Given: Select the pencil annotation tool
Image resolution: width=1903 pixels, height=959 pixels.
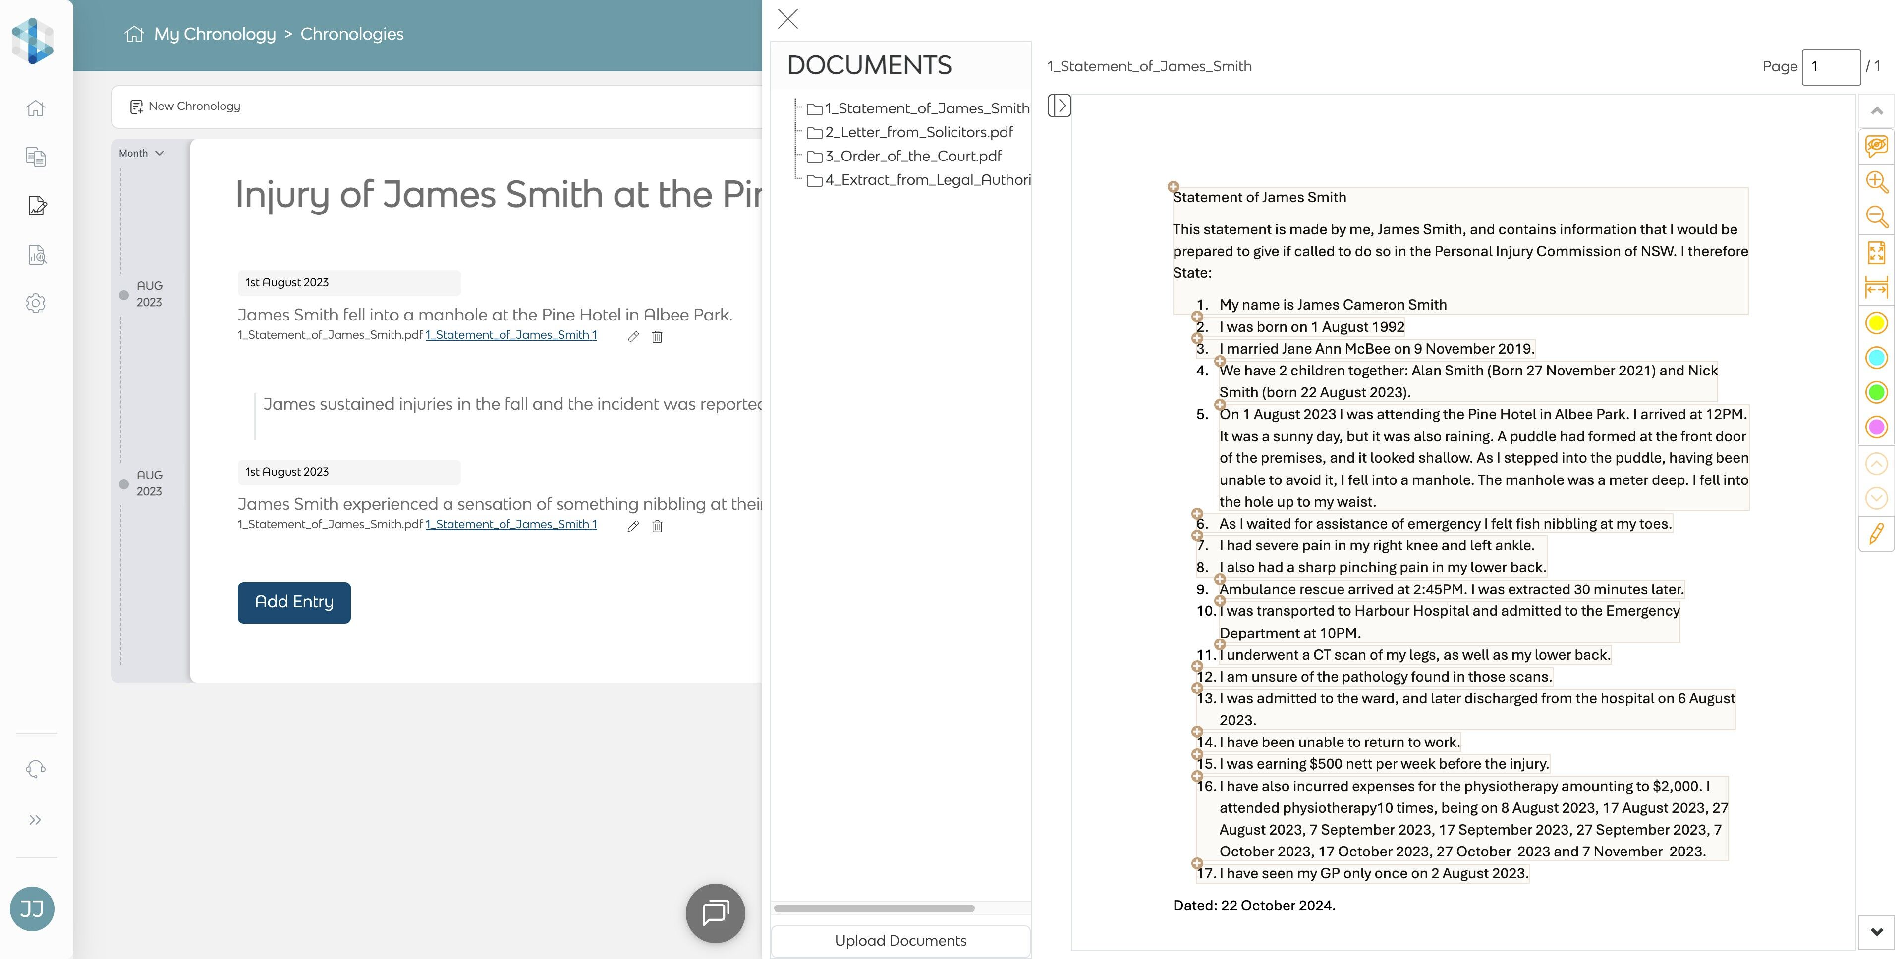Looking at the screenshot, I should click(x=1876, y=534).
